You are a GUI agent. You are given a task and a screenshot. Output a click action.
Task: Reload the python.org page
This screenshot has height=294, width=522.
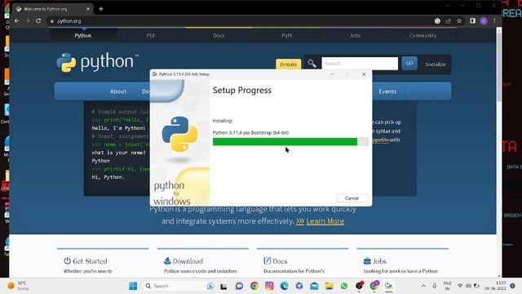pos(38,20)
